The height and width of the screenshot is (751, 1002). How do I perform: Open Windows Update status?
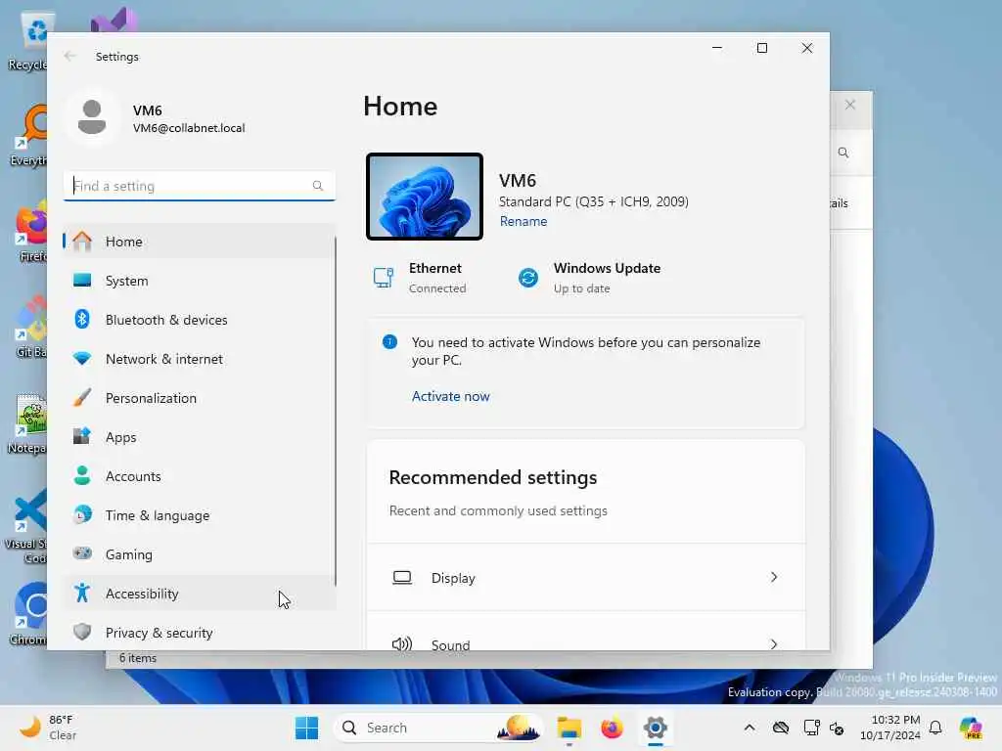588,278
